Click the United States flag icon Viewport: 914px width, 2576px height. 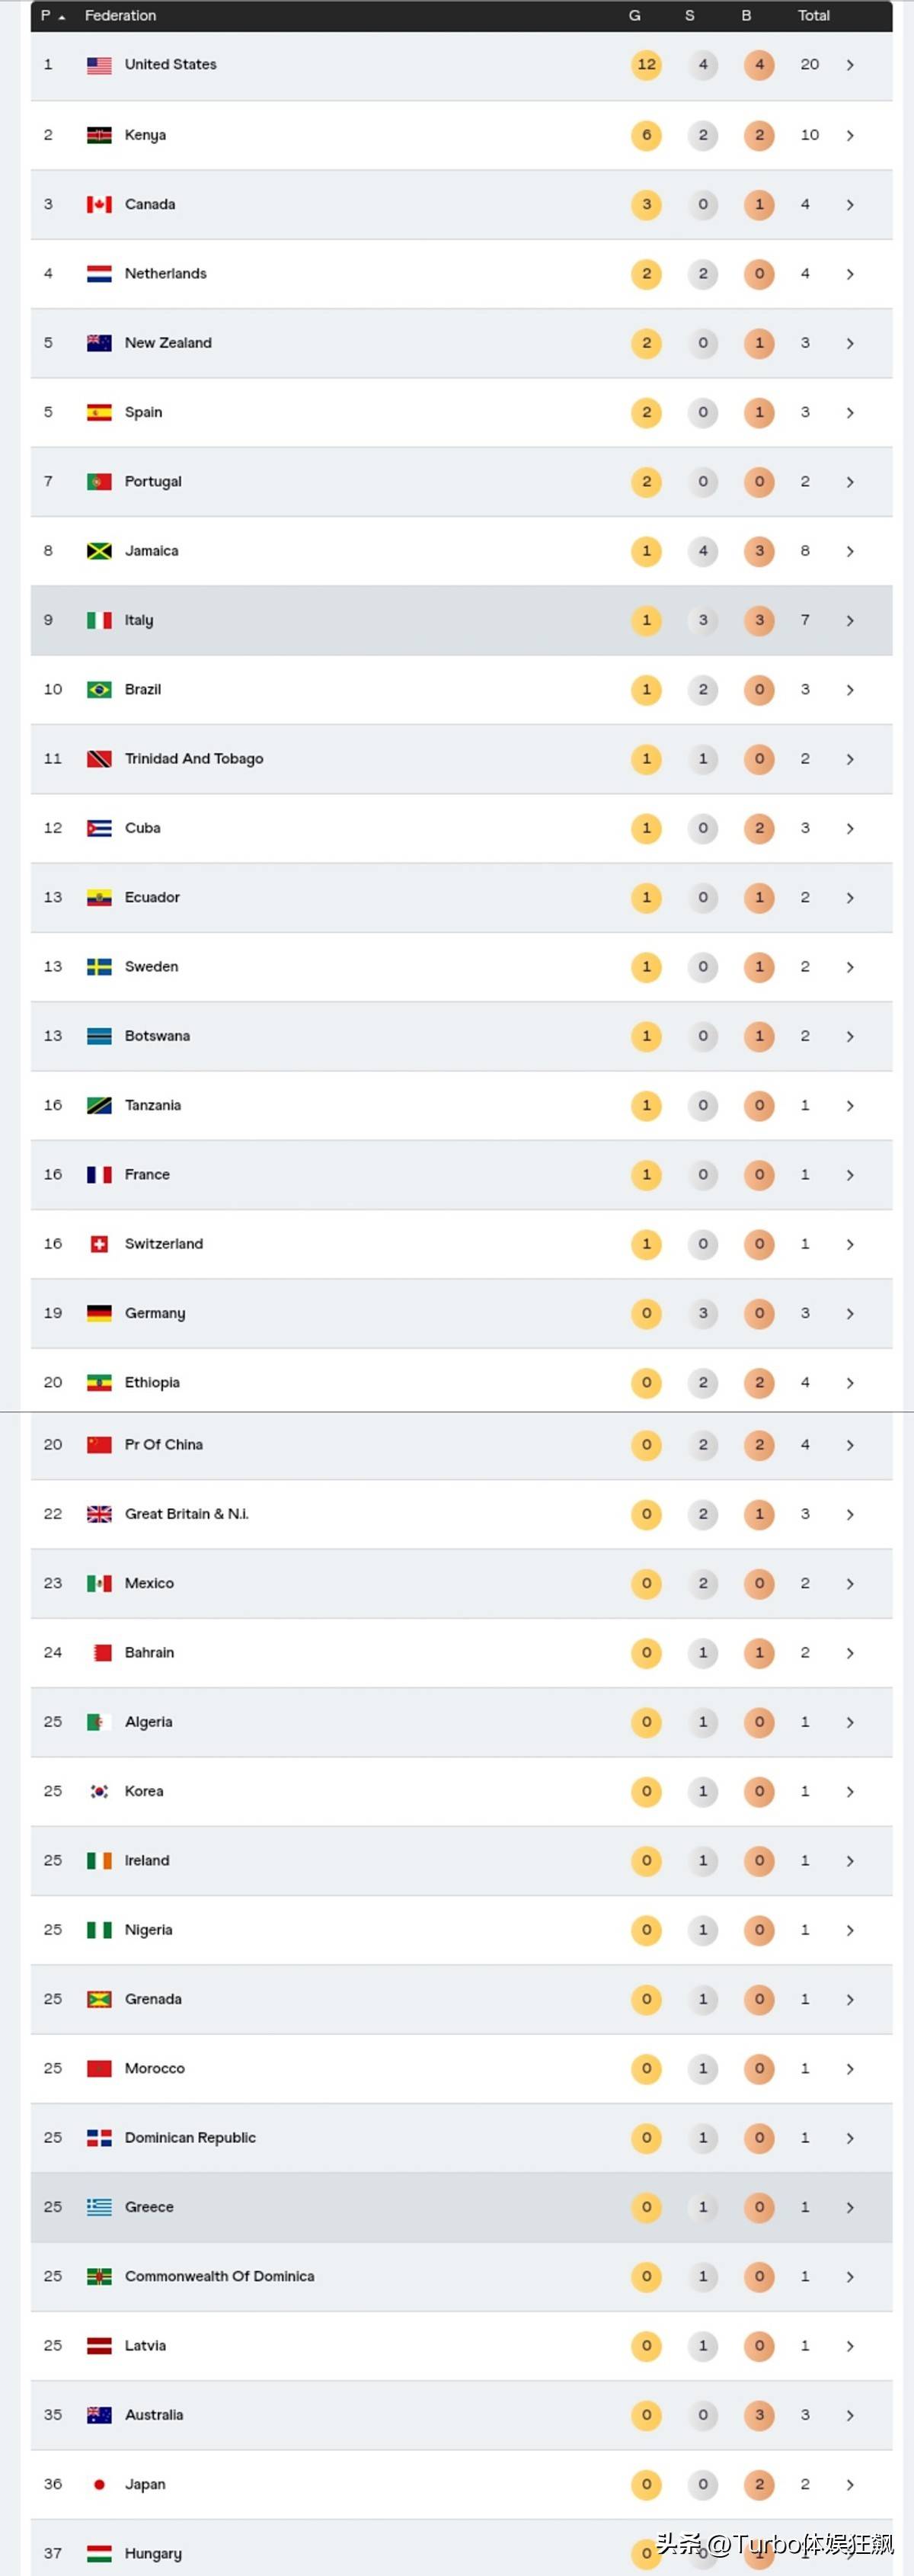[x=99, y=65]
